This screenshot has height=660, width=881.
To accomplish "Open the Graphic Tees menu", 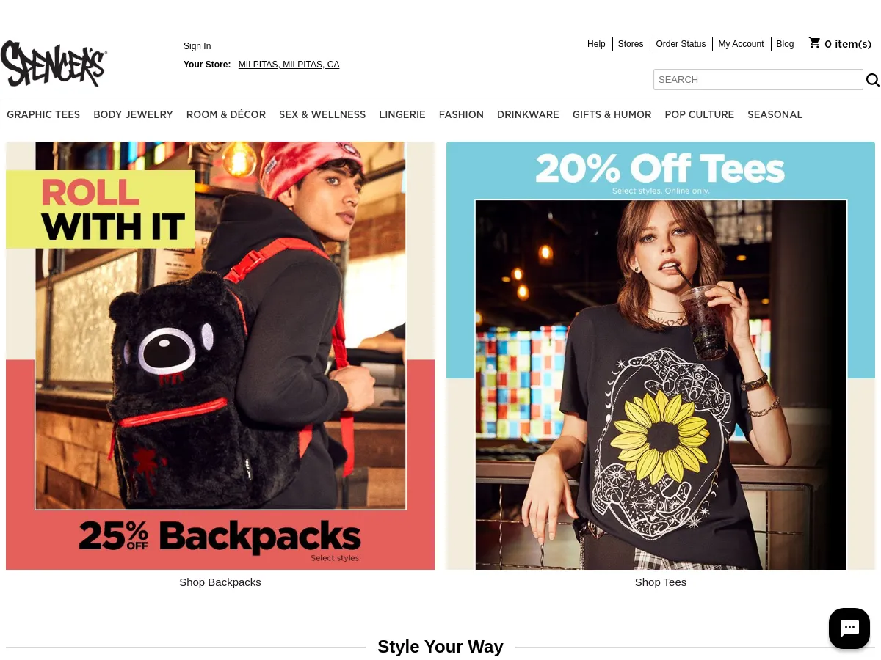I will (x=43, y=114).
